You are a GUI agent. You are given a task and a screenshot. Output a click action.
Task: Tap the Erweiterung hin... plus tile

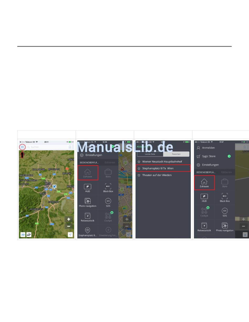pos(108,232)
